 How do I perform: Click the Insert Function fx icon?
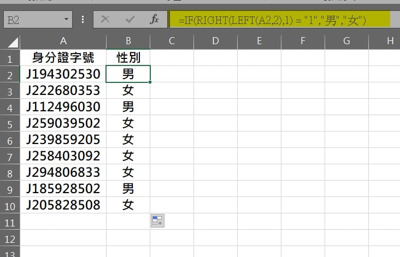[154, 20]
